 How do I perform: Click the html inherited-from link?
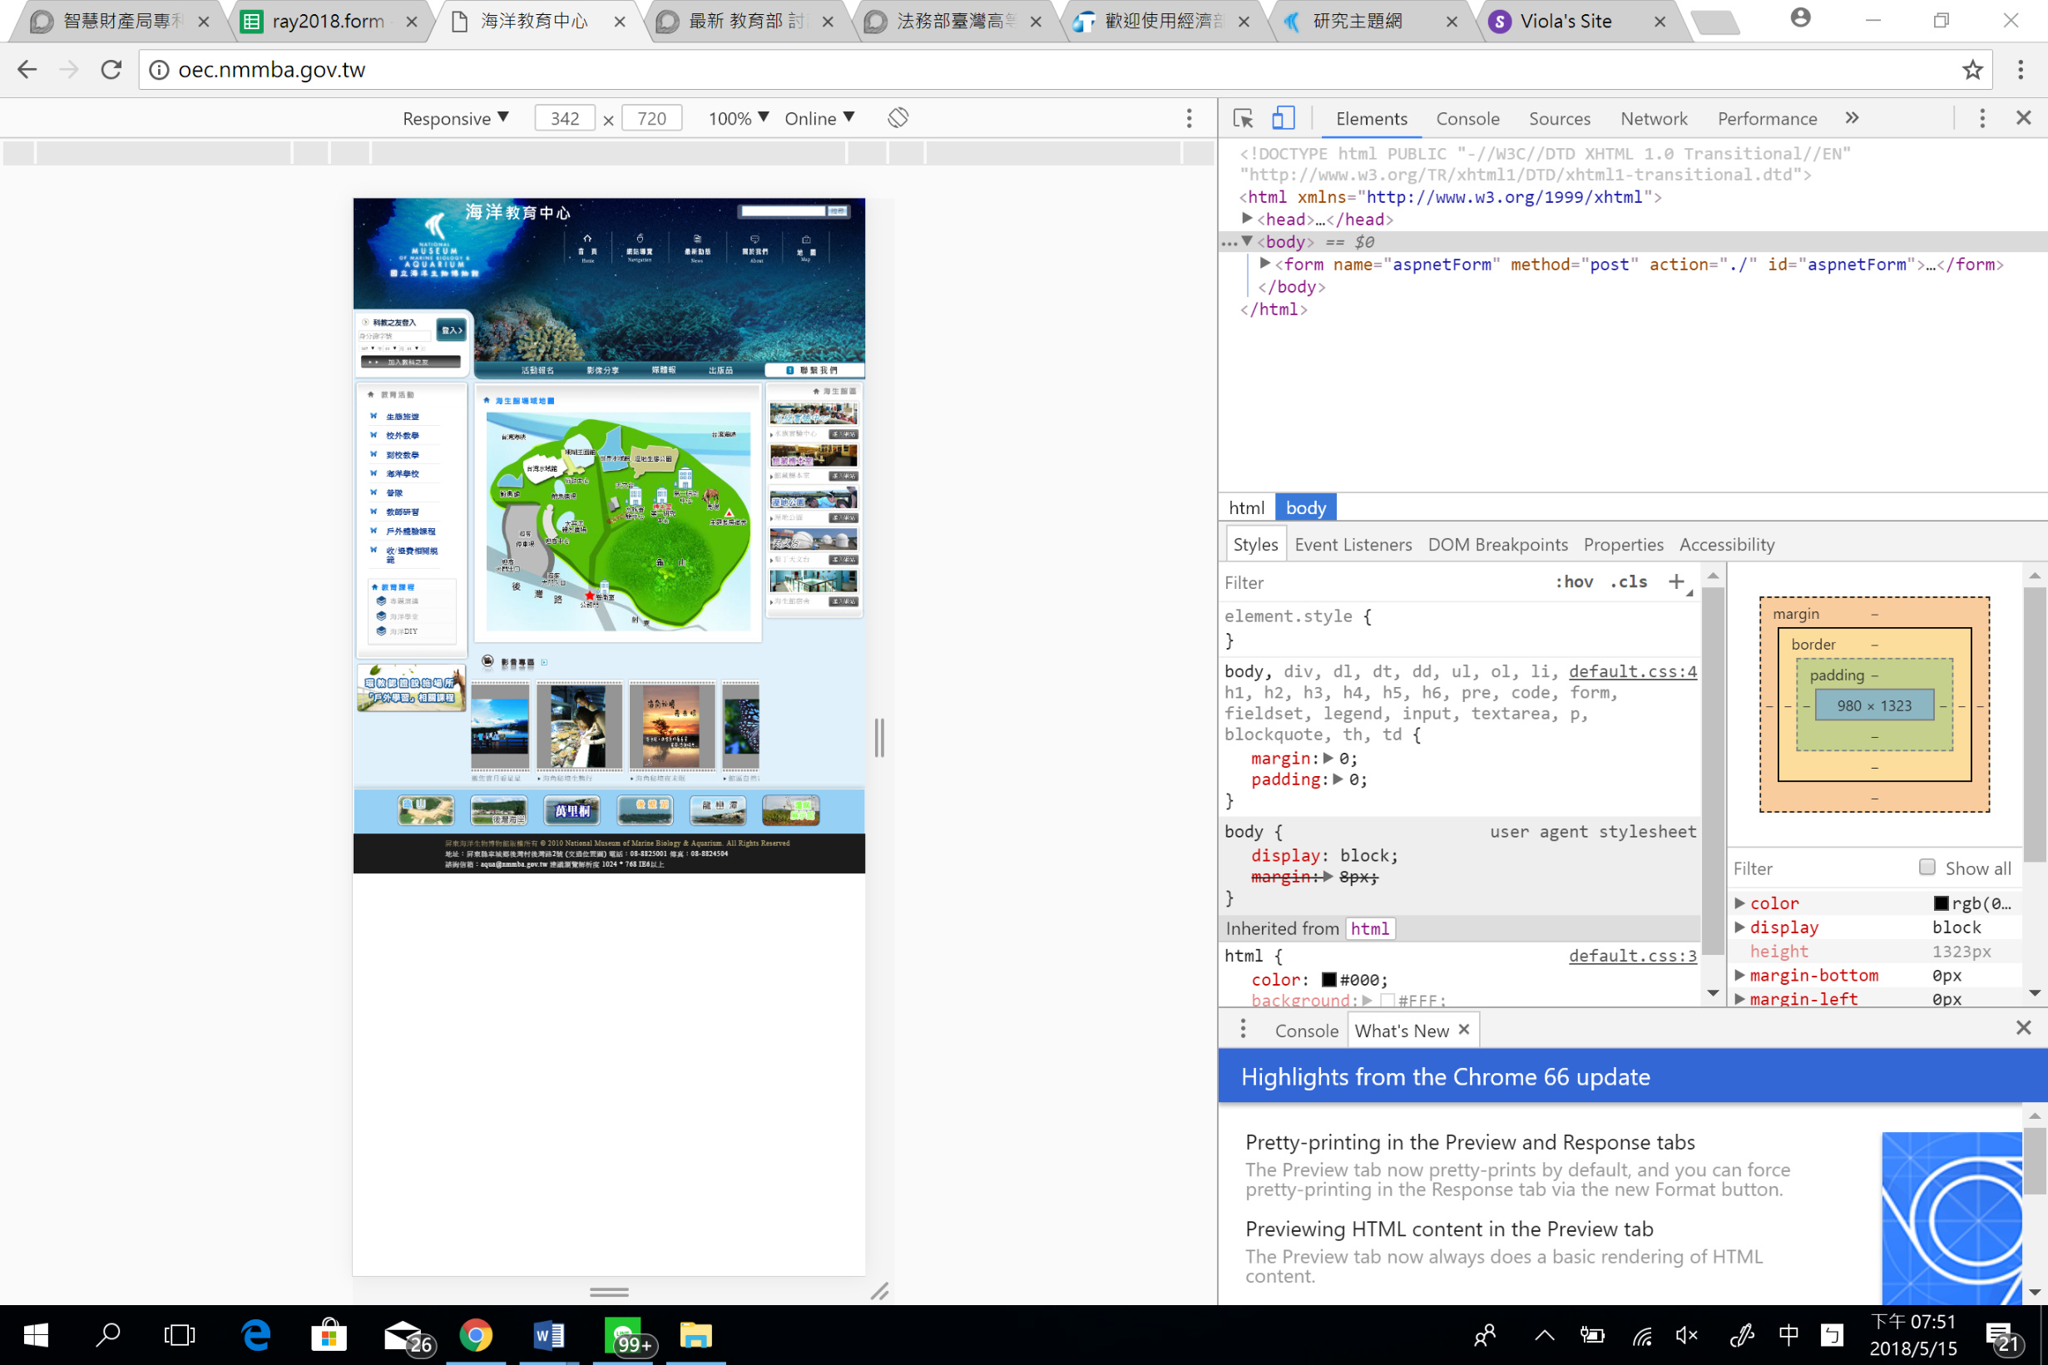[x=1369, y=928]
